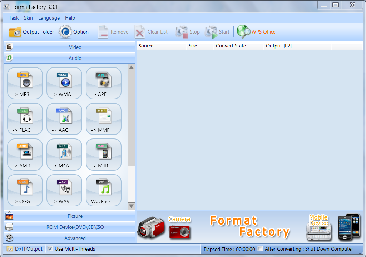Open the Task menu

tap(14, 18)
